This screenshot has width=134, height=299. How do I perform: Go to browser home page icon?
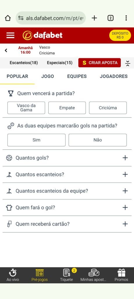[8, 18]
